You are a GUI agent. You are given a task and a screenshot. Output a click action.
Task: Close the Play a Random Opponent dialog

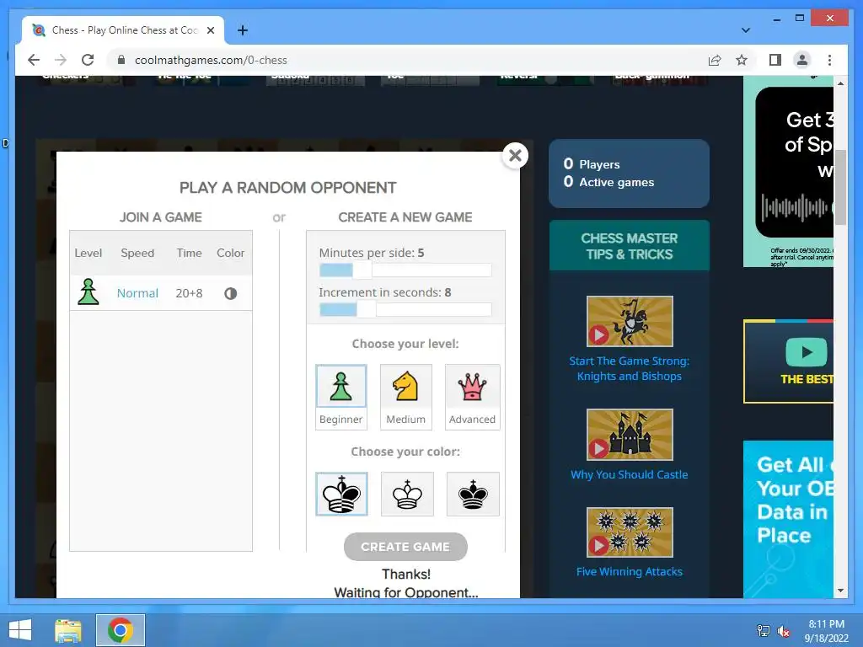tap(515, 156)
